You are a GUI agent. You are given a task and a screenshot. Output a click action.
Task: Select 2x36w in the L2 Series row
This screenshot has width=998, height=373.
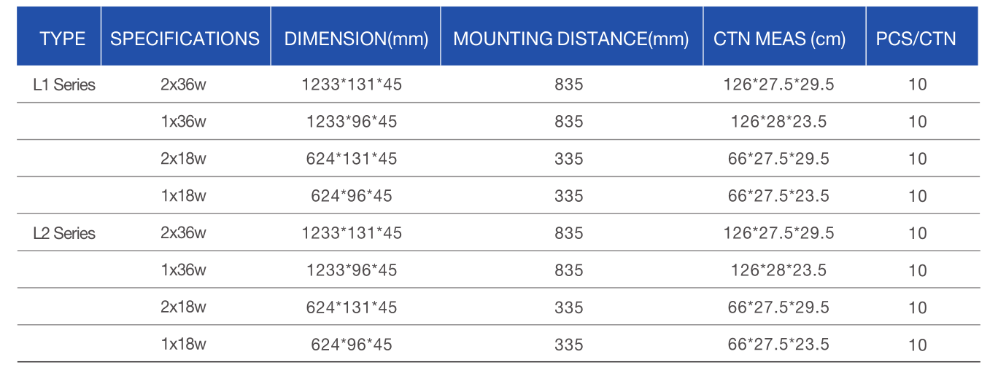click(x=184, y=233)
